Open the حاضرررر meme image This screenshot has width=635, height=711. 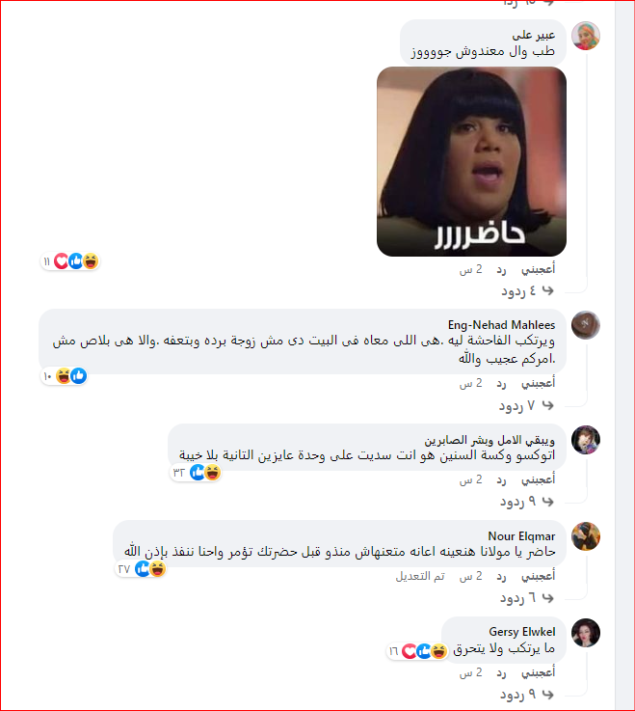471,161
